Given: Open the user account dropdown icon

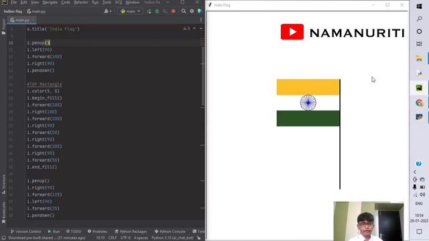Looking at the screenshot, I should (107, 11).
